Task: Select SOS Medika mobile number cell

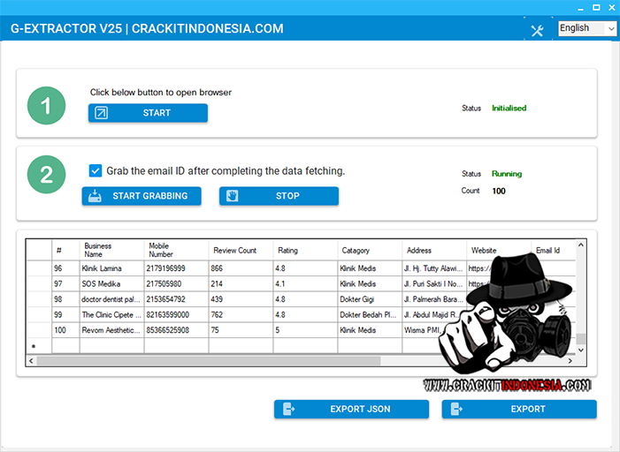Action: 176,284
